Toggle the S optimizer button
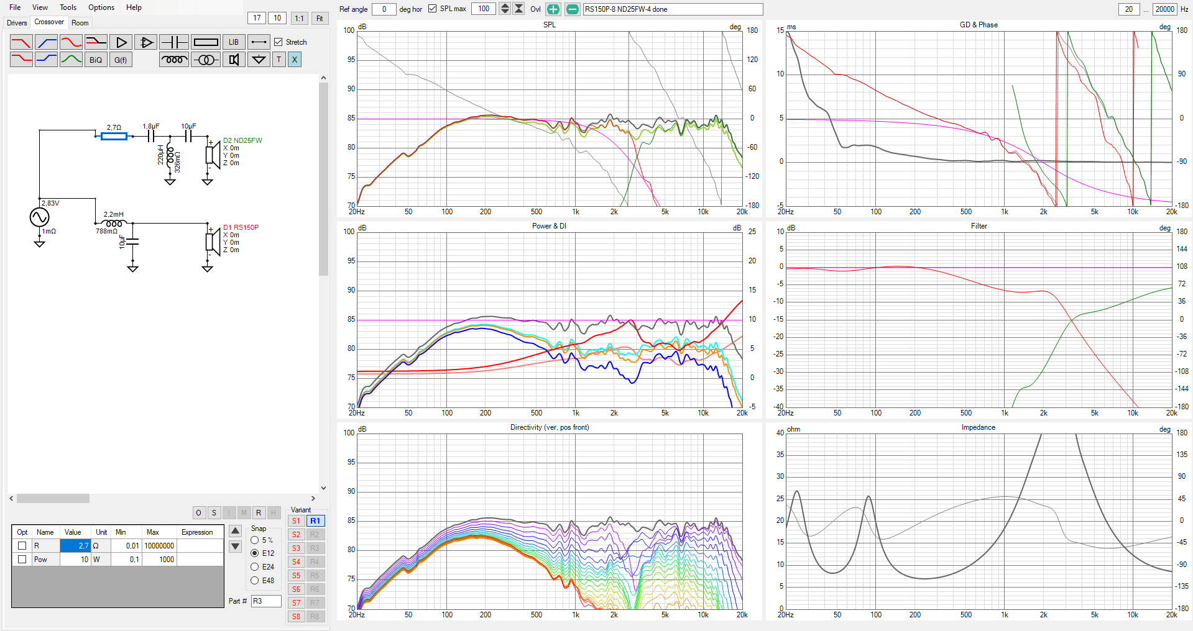1193x631 pixels. tap(214, 512)
